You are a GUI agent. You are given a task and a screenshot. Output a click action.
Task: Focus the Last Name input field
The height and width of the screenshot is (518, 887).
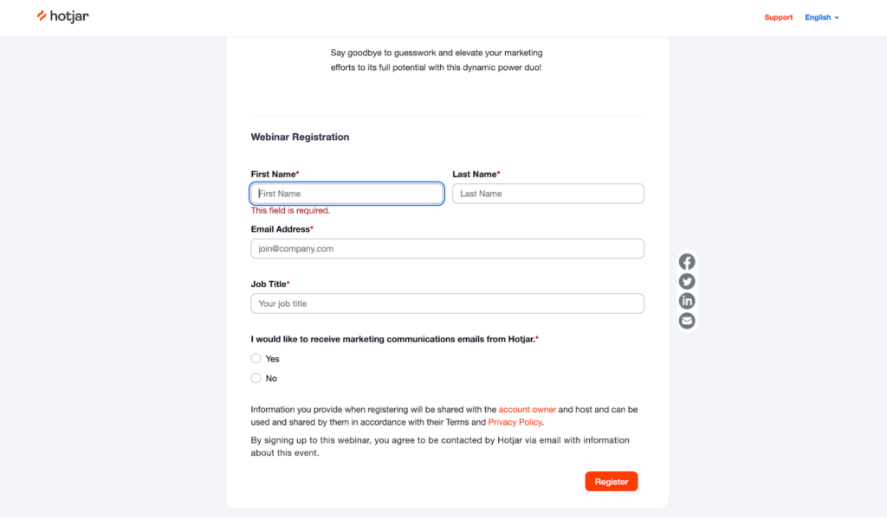(x=548, y=194)
